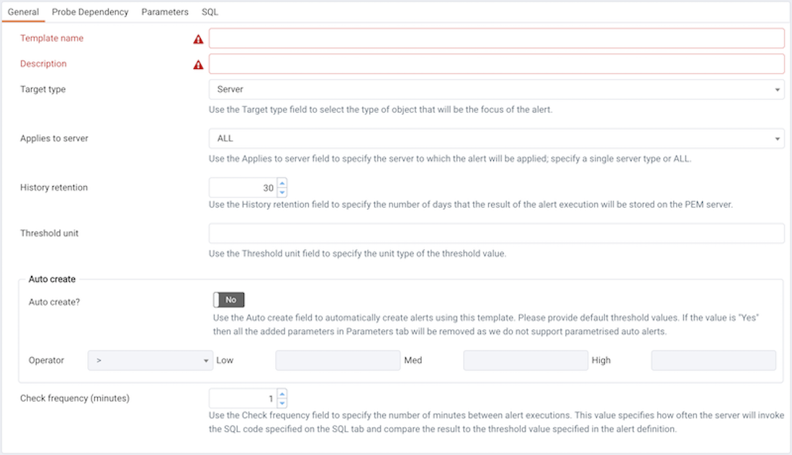Increase Check frequency minutes
792x455 pixels.
[282, 393]
